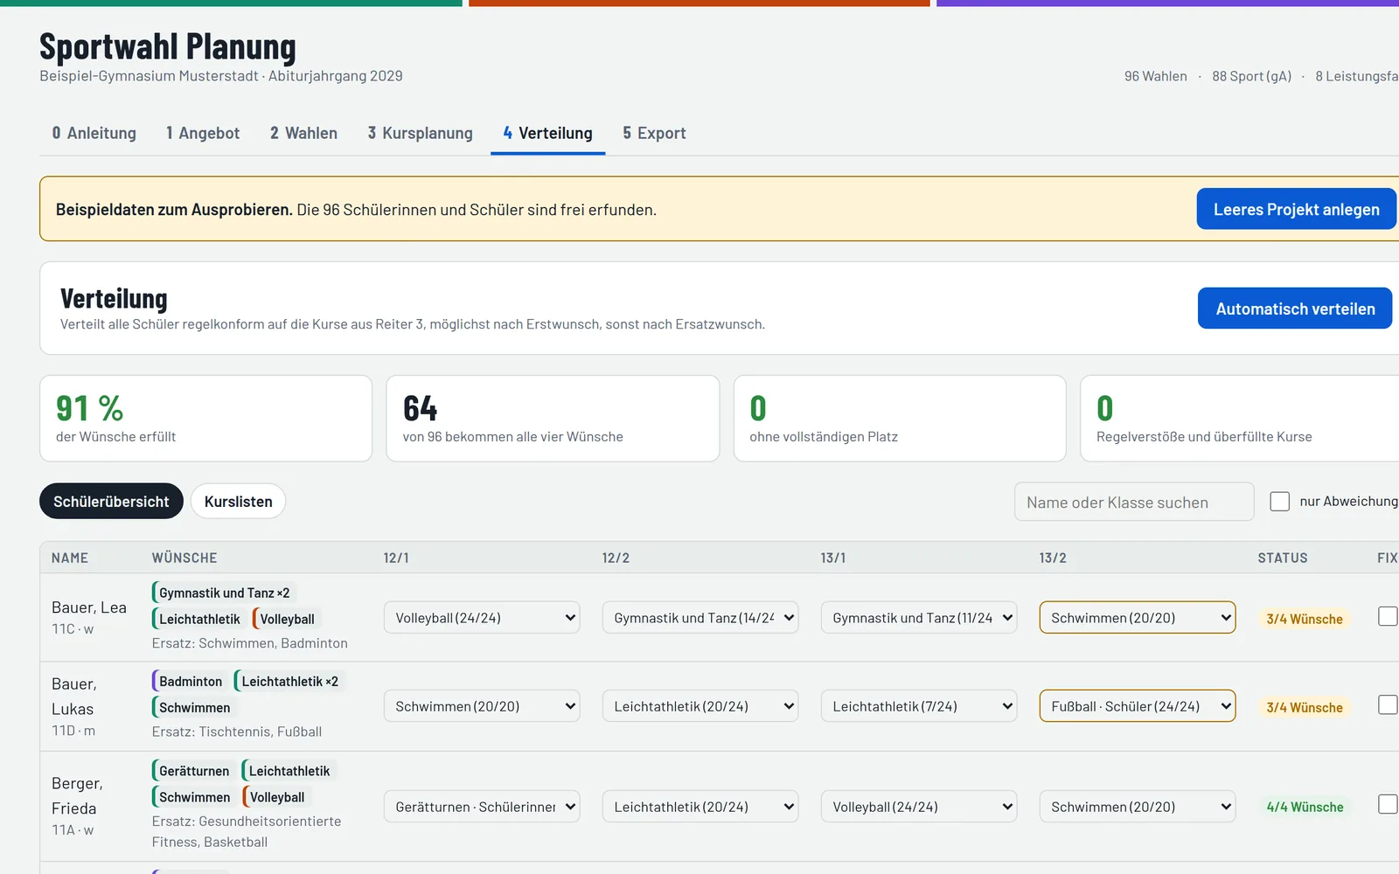Go to the 2 Wahlen tab
Viewport: 1399px width, 874px height.
[303, 133]
